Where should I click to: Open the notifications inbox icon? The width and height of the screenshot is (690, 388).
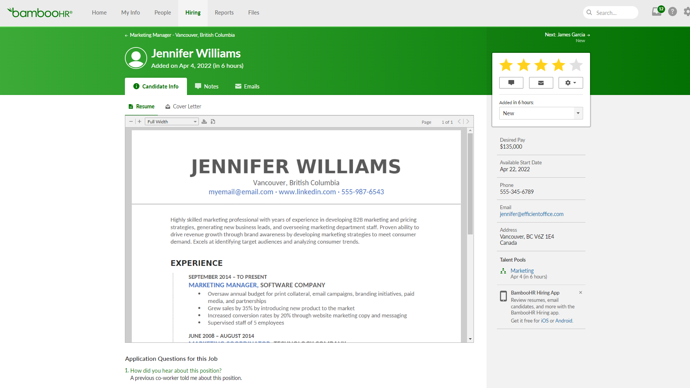[x=656, y=12]
